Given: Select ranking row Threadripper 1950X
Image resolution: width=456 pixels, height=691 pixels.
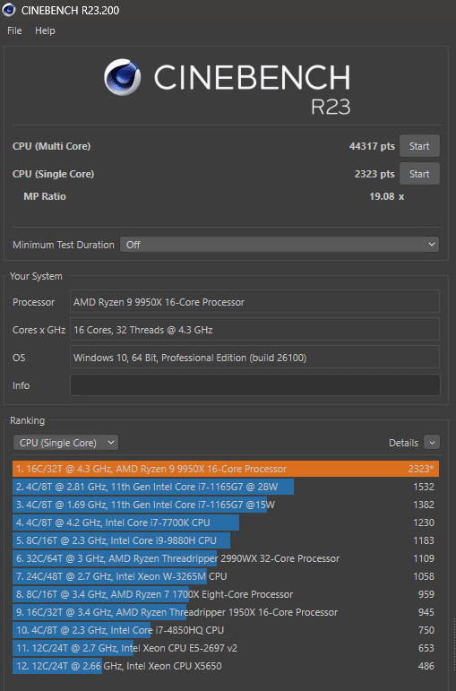Looking at the screenshot, I should [226, 612].
